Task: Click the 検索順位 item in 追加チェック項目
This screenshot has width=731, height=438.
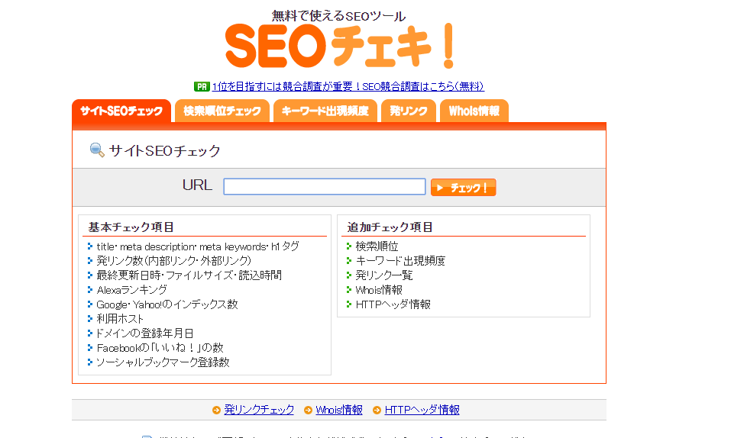Action: (377, 246)
